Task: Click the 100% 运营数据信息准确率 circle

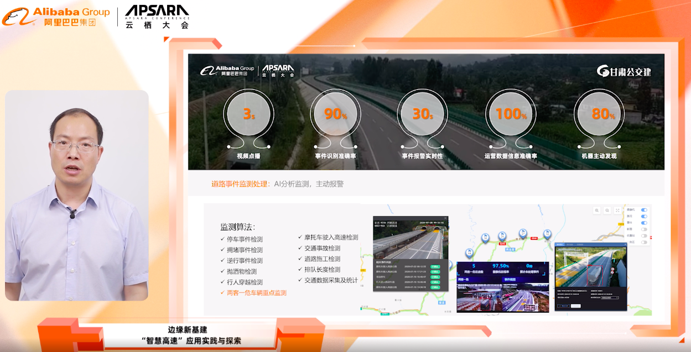Action: (x=511, y=114)
